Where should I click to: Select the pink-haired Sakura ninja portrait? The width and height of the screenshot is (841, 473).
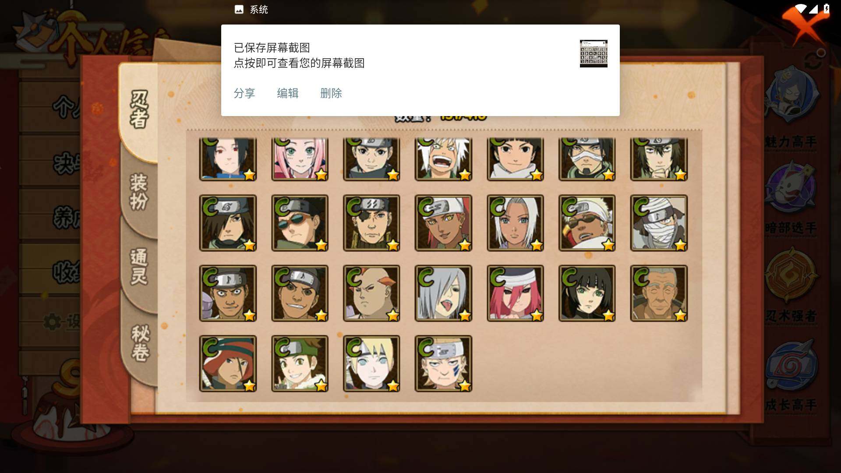300,159
